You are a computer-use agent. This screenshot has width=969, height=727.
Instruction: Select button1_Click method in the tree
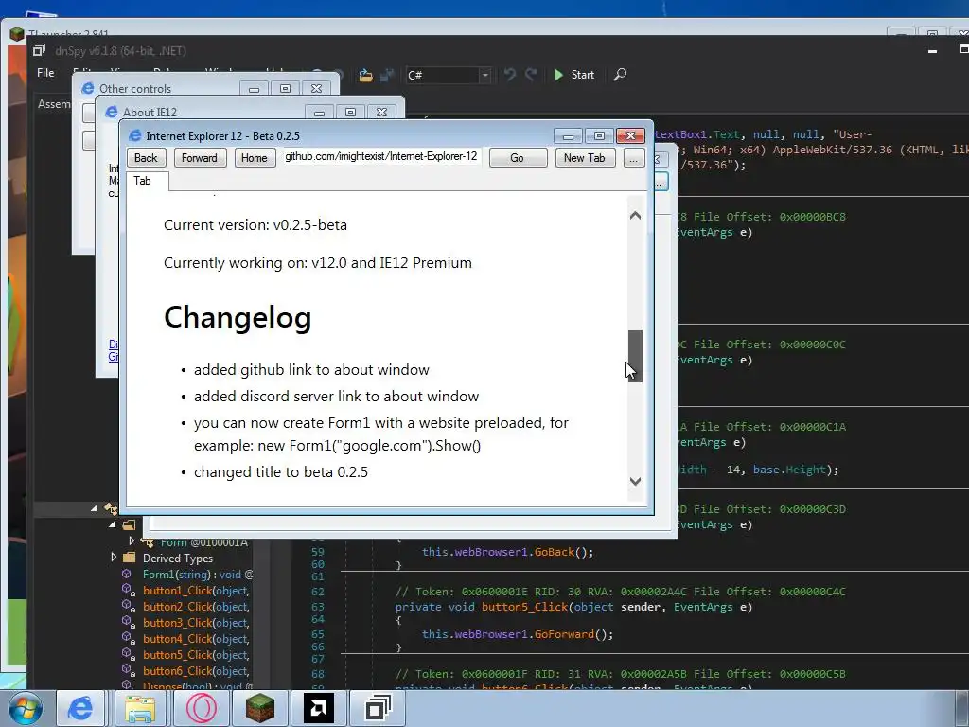(196, 591)
